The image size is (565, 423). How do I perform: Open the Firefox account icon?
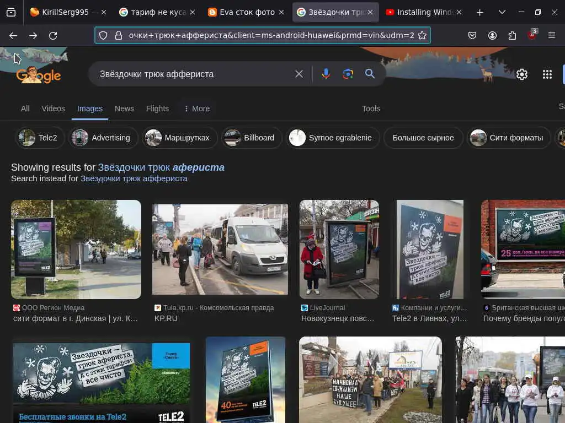click(x=492, y=35)
